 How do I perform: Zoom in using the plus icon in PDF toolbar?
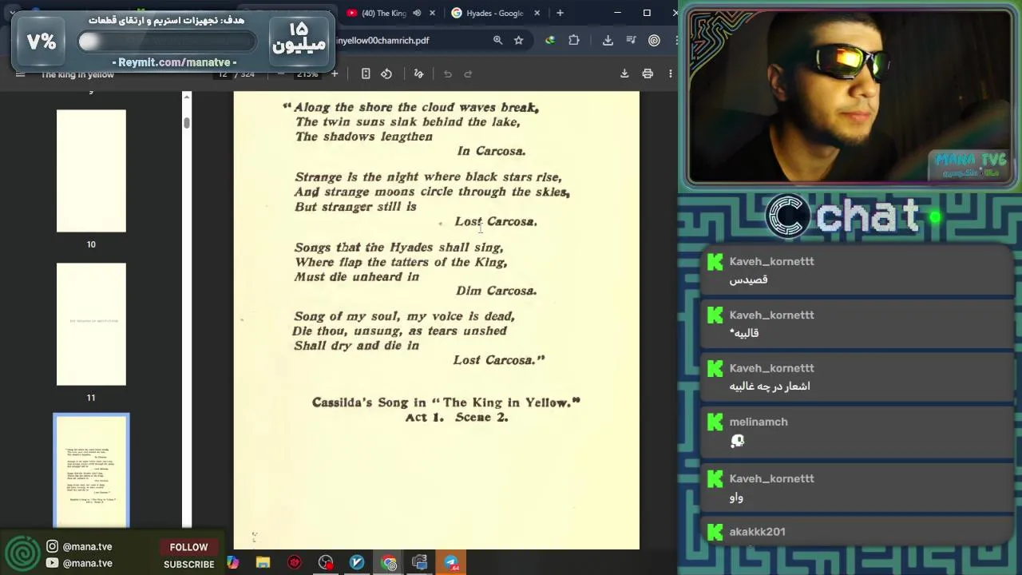335,73
